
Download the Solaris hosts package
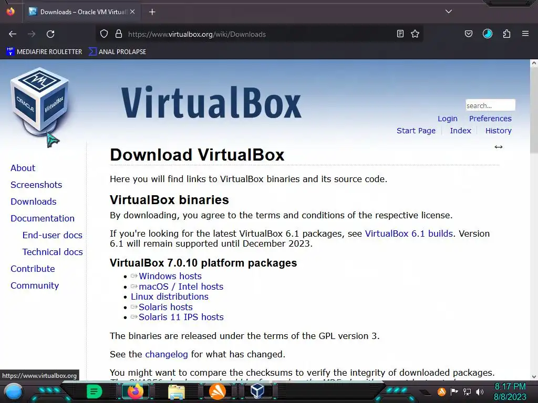(165, 307)
